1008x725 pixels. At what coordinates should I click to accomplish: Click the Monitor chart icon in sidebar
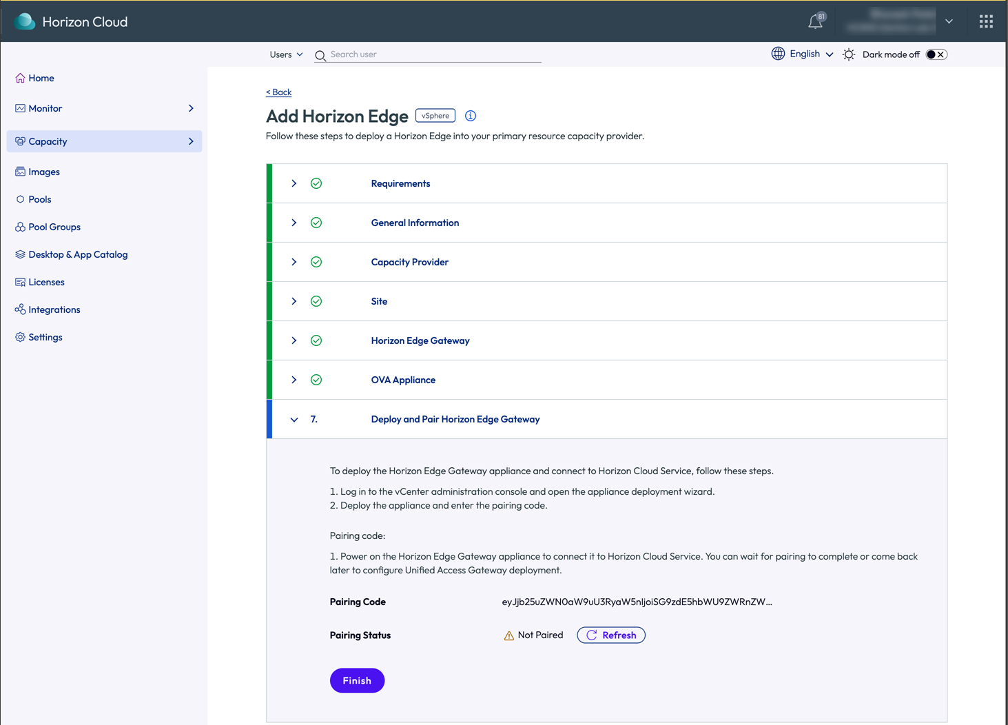(x=20, y=108)
